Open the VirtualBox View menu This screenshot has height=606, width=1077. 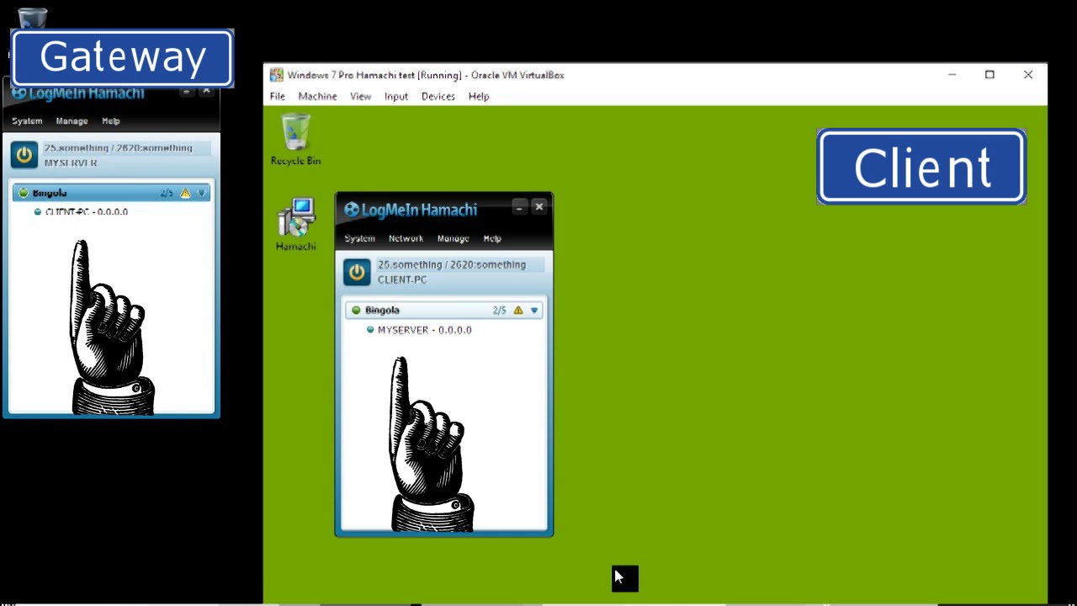pos(360,96)
